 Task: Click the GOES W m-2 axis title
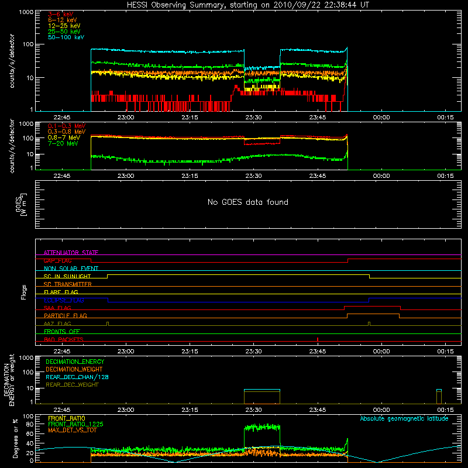[x=21, y=205]
